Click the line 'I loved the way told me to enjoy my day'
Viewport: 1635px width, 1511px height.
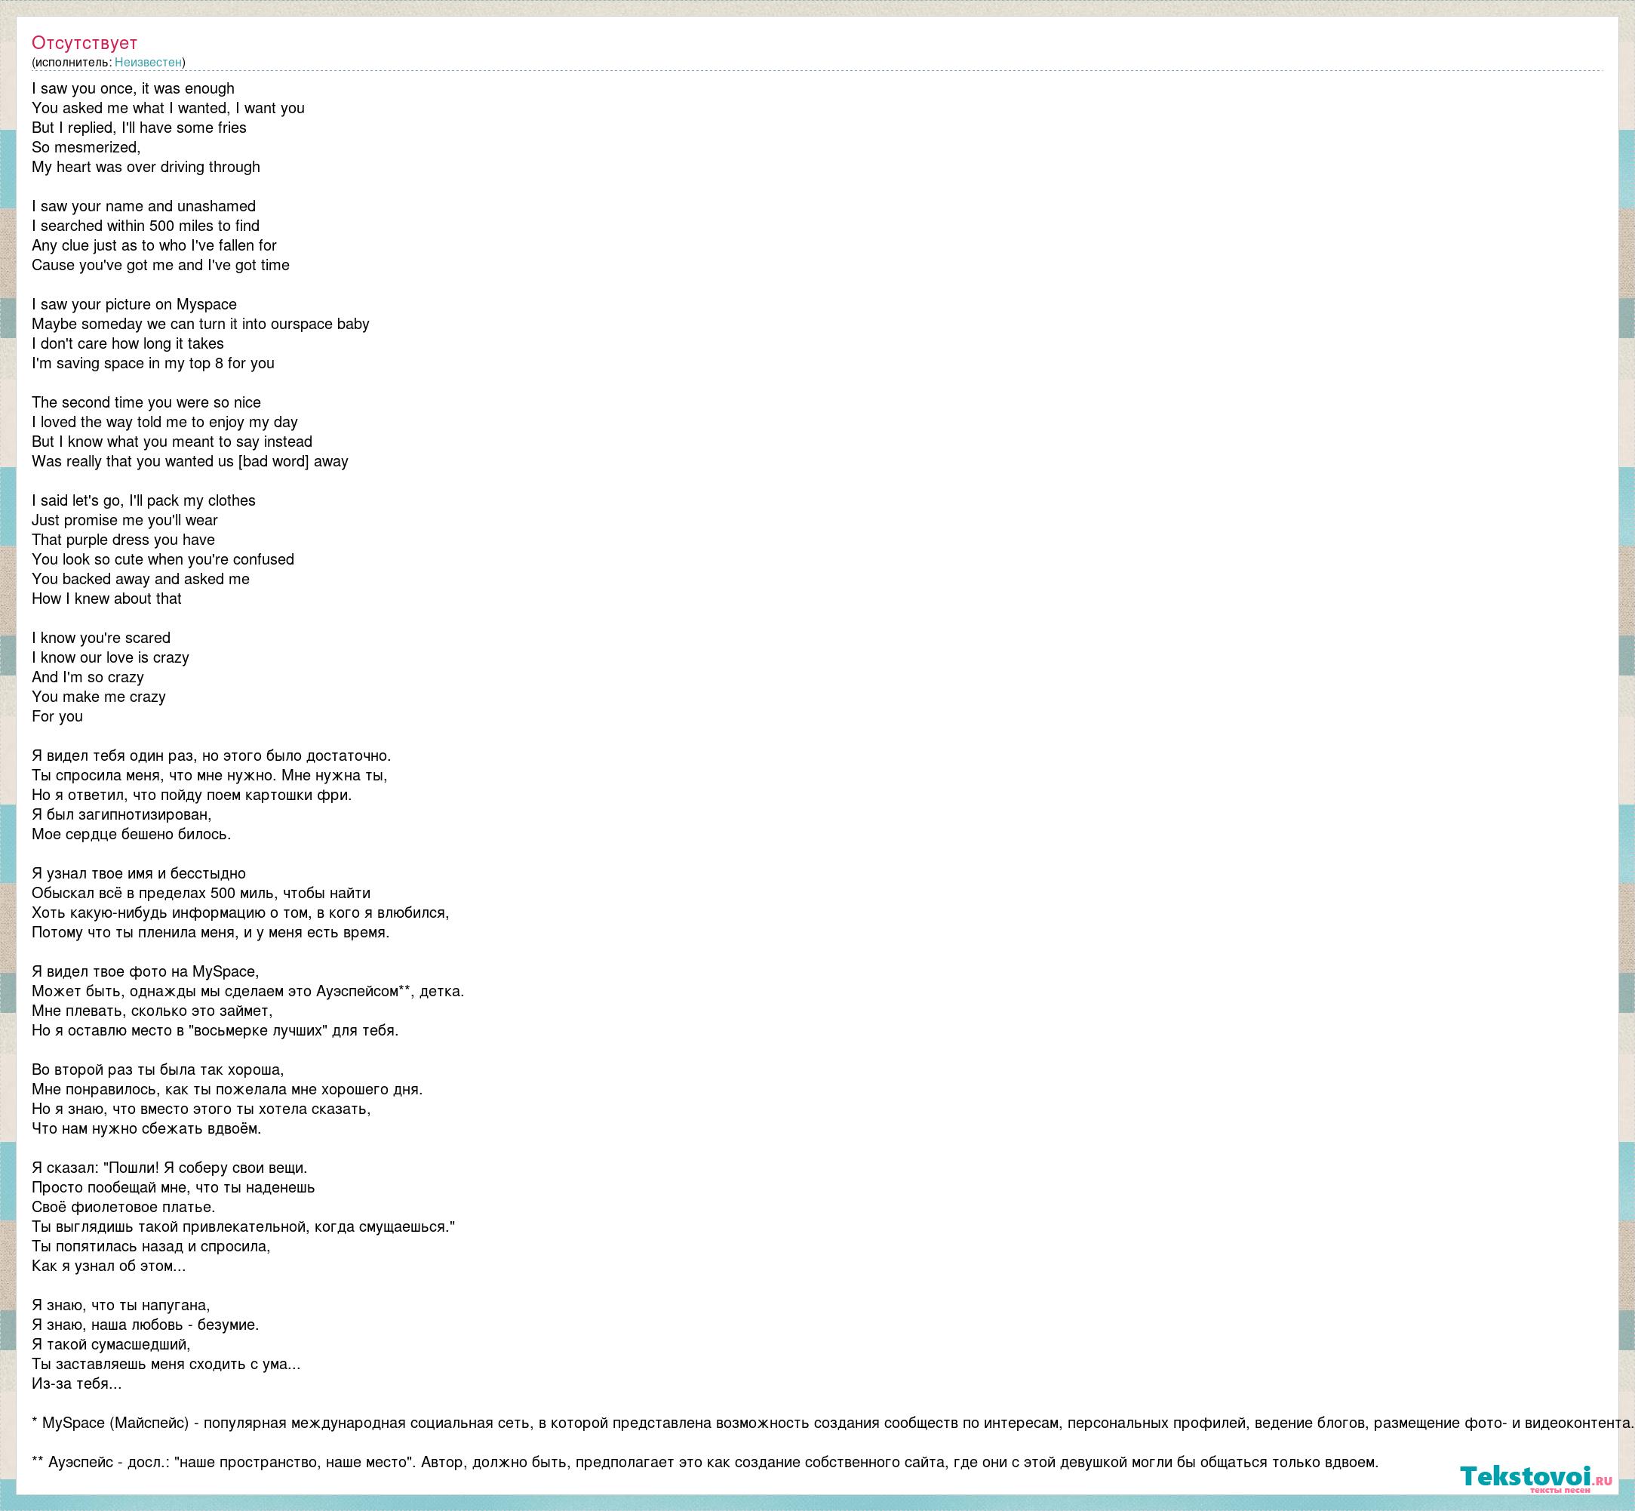[165, 422]
